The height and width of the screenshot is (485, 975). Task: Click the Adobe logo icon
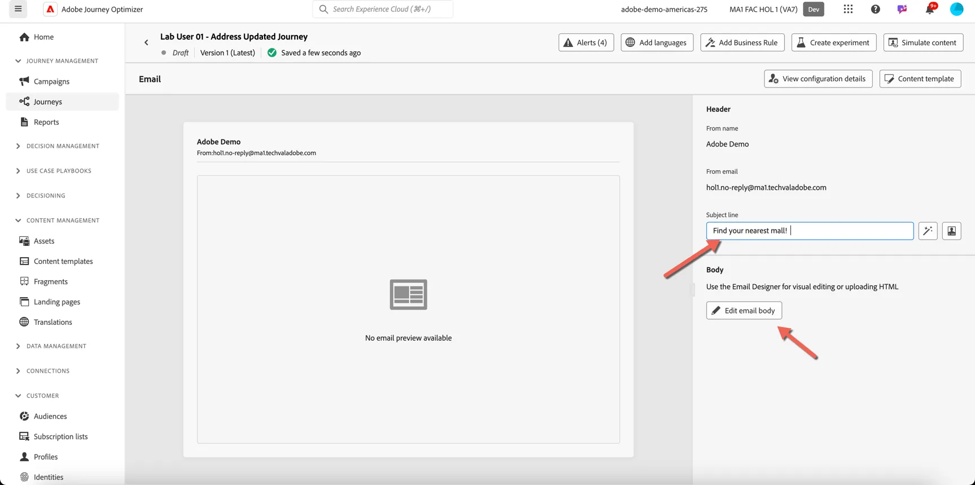(50, 9)
